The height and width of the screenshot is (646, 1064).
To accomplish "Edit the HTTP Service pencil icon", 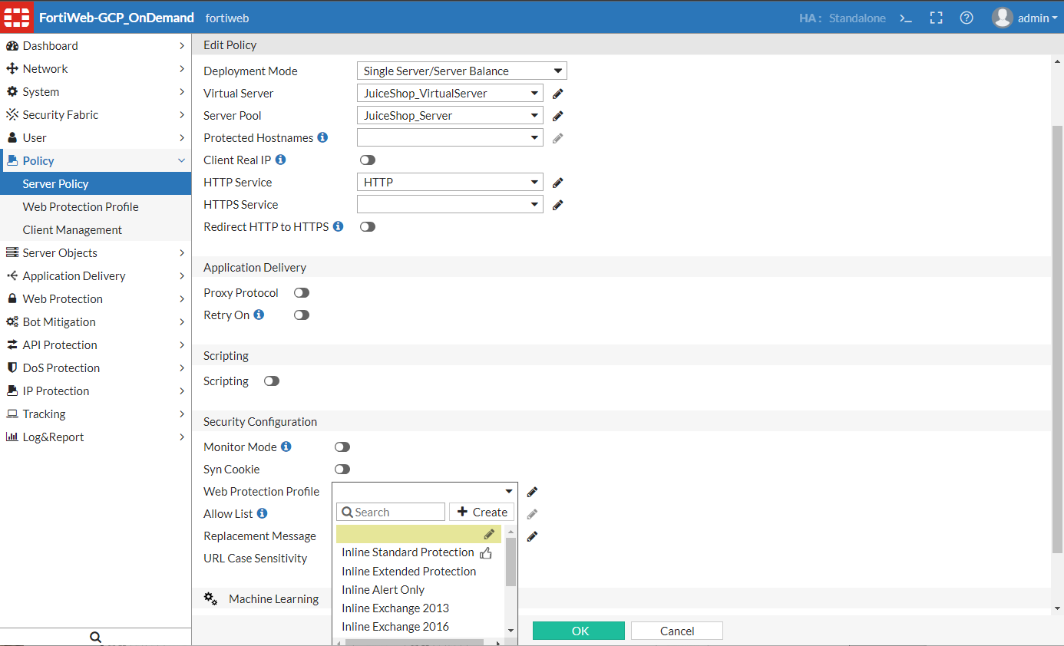I will 558,183.
